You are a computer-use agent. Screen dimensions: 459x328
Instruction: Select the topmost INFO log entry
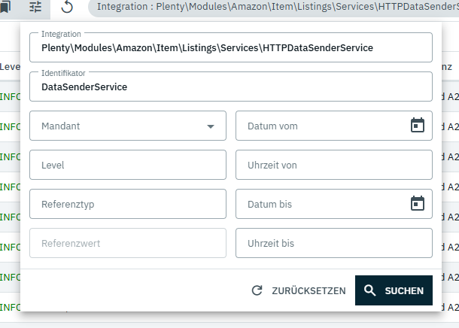pyautogui.click(x=9, y=96)
